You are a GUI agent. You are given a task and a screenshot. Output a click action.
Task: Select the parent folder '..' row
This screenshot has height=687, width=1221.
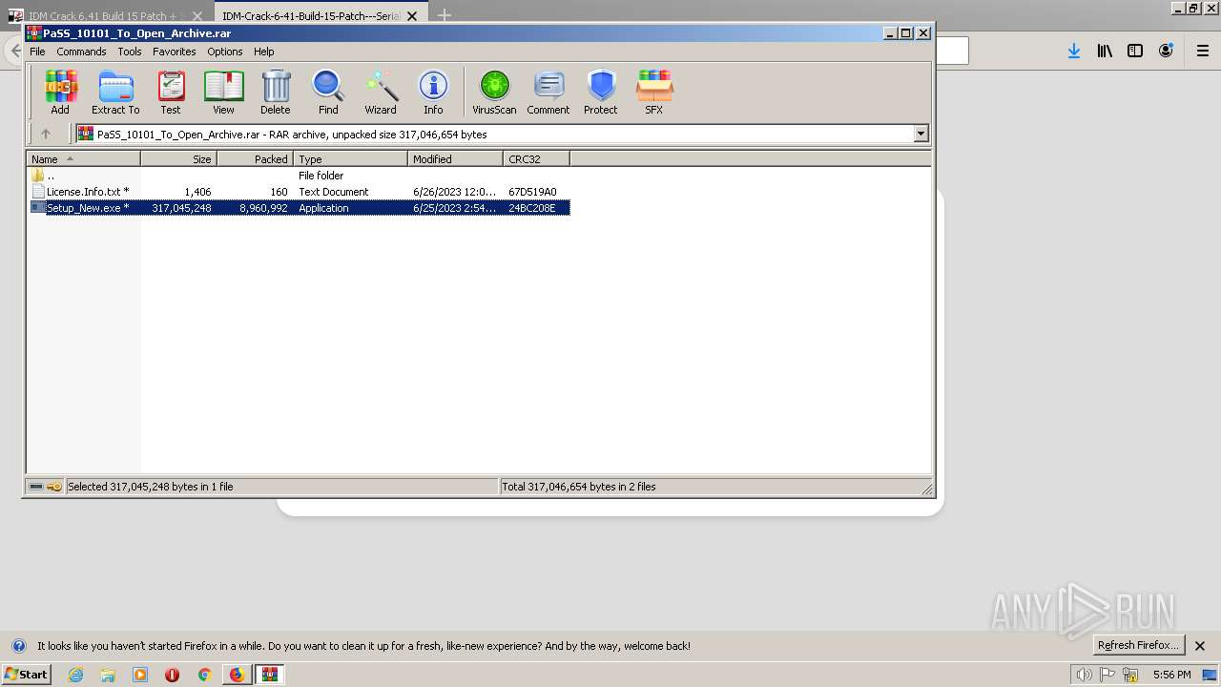pos(299,176)
